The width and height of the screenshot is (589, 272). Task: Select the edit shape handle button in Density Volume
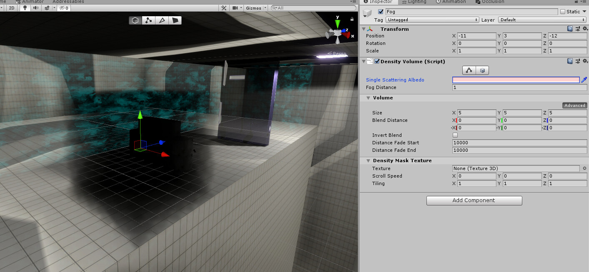pyautogui.click(x=469, y=70)
